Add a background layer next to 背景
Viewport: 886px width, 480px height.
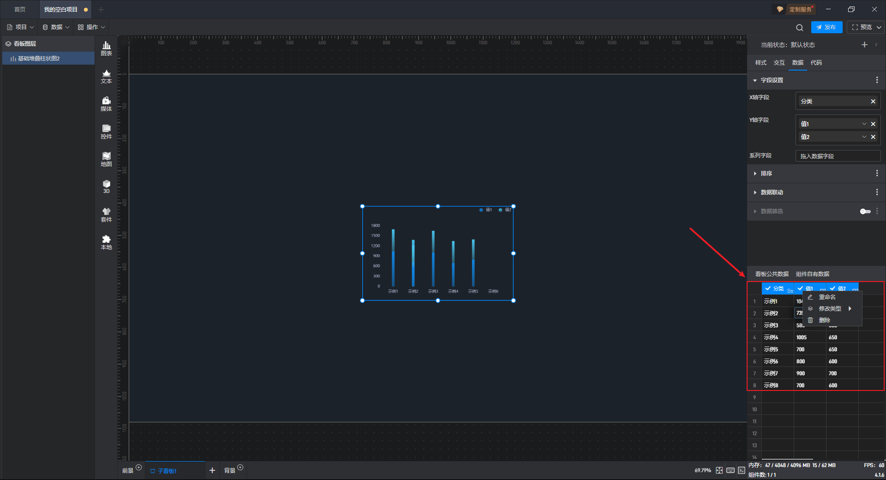240,468
